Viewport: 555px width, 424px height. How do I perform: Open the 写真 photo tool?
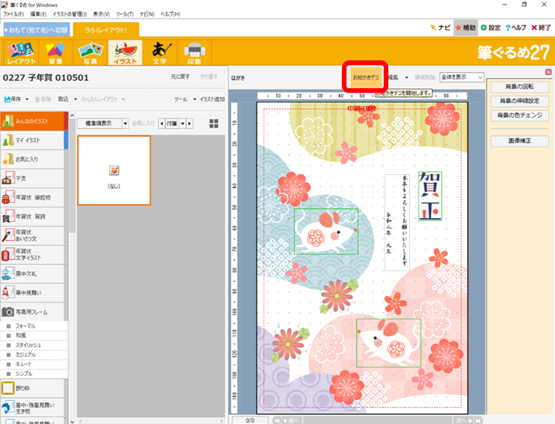point(90,53)
